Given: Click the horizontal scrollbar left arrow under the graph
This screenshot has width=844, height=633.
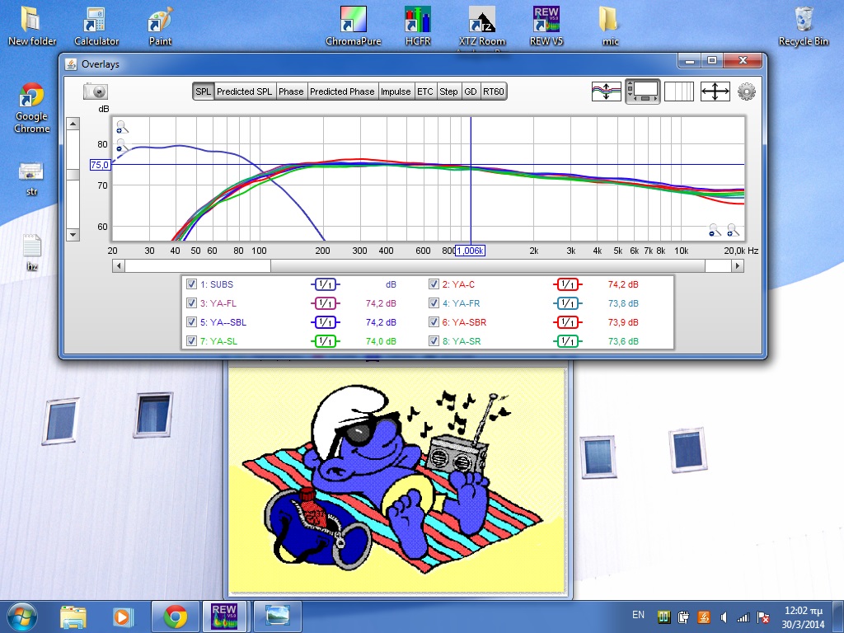Looking at the screenshot, I should [x=119, y=266].
